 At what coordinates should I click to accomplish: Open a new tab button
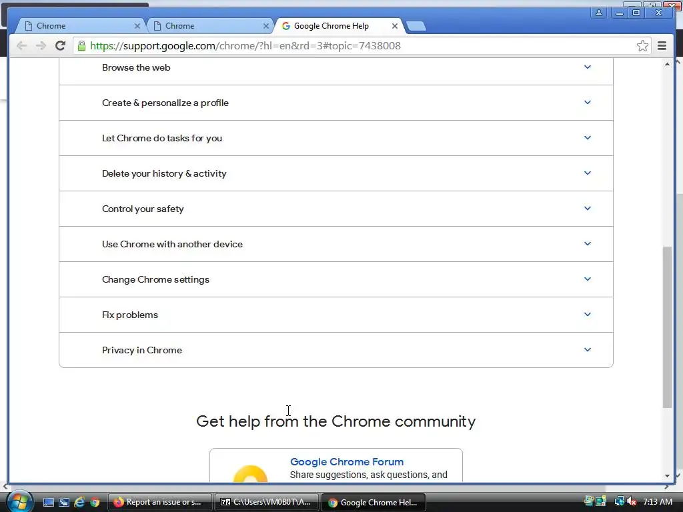coord(416,26)
